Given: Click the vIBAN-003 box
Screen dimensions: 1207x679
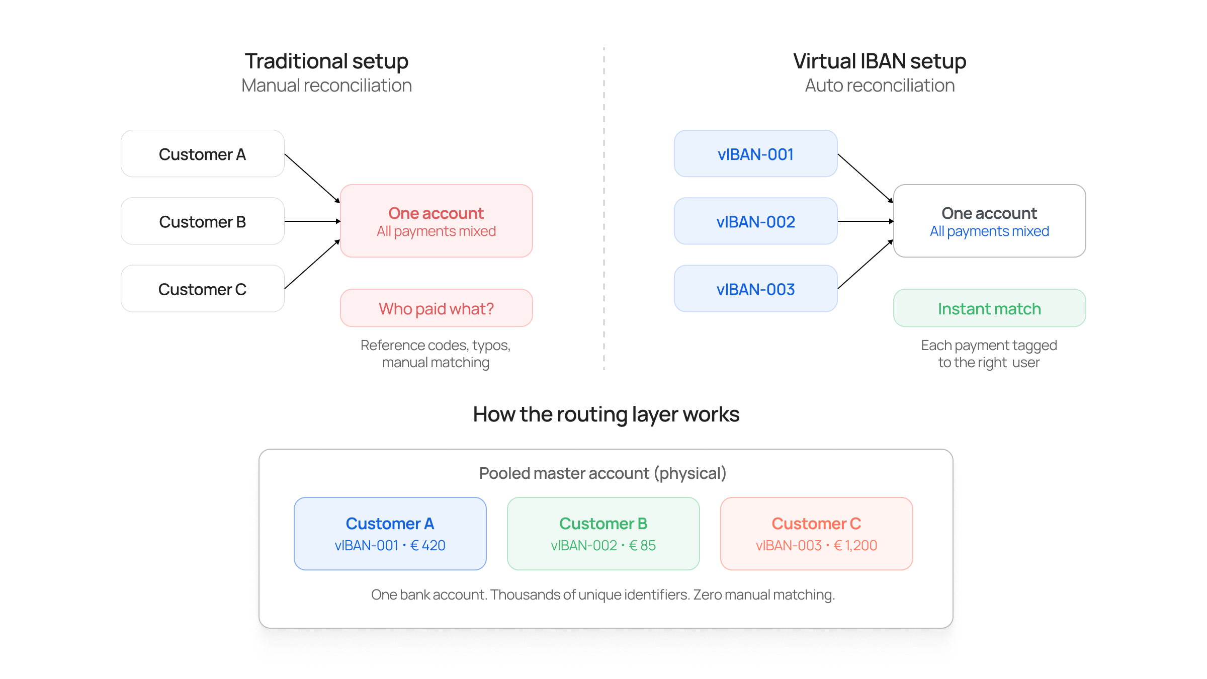Looking at the screenshot, I should point(755,289).
